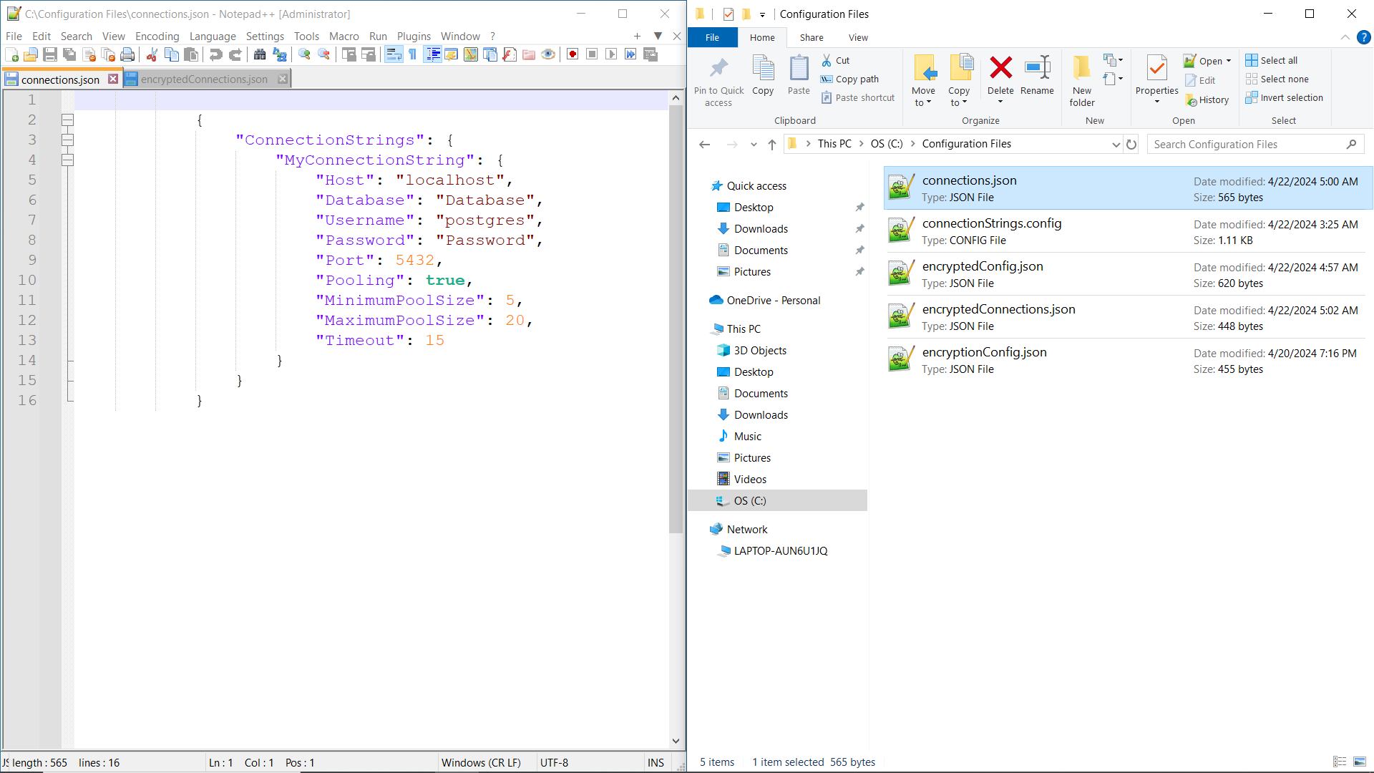This screenshot has width=1374, height=773.
Task: Click the Save All icon in Notepad++
Action: click(69, 55)
